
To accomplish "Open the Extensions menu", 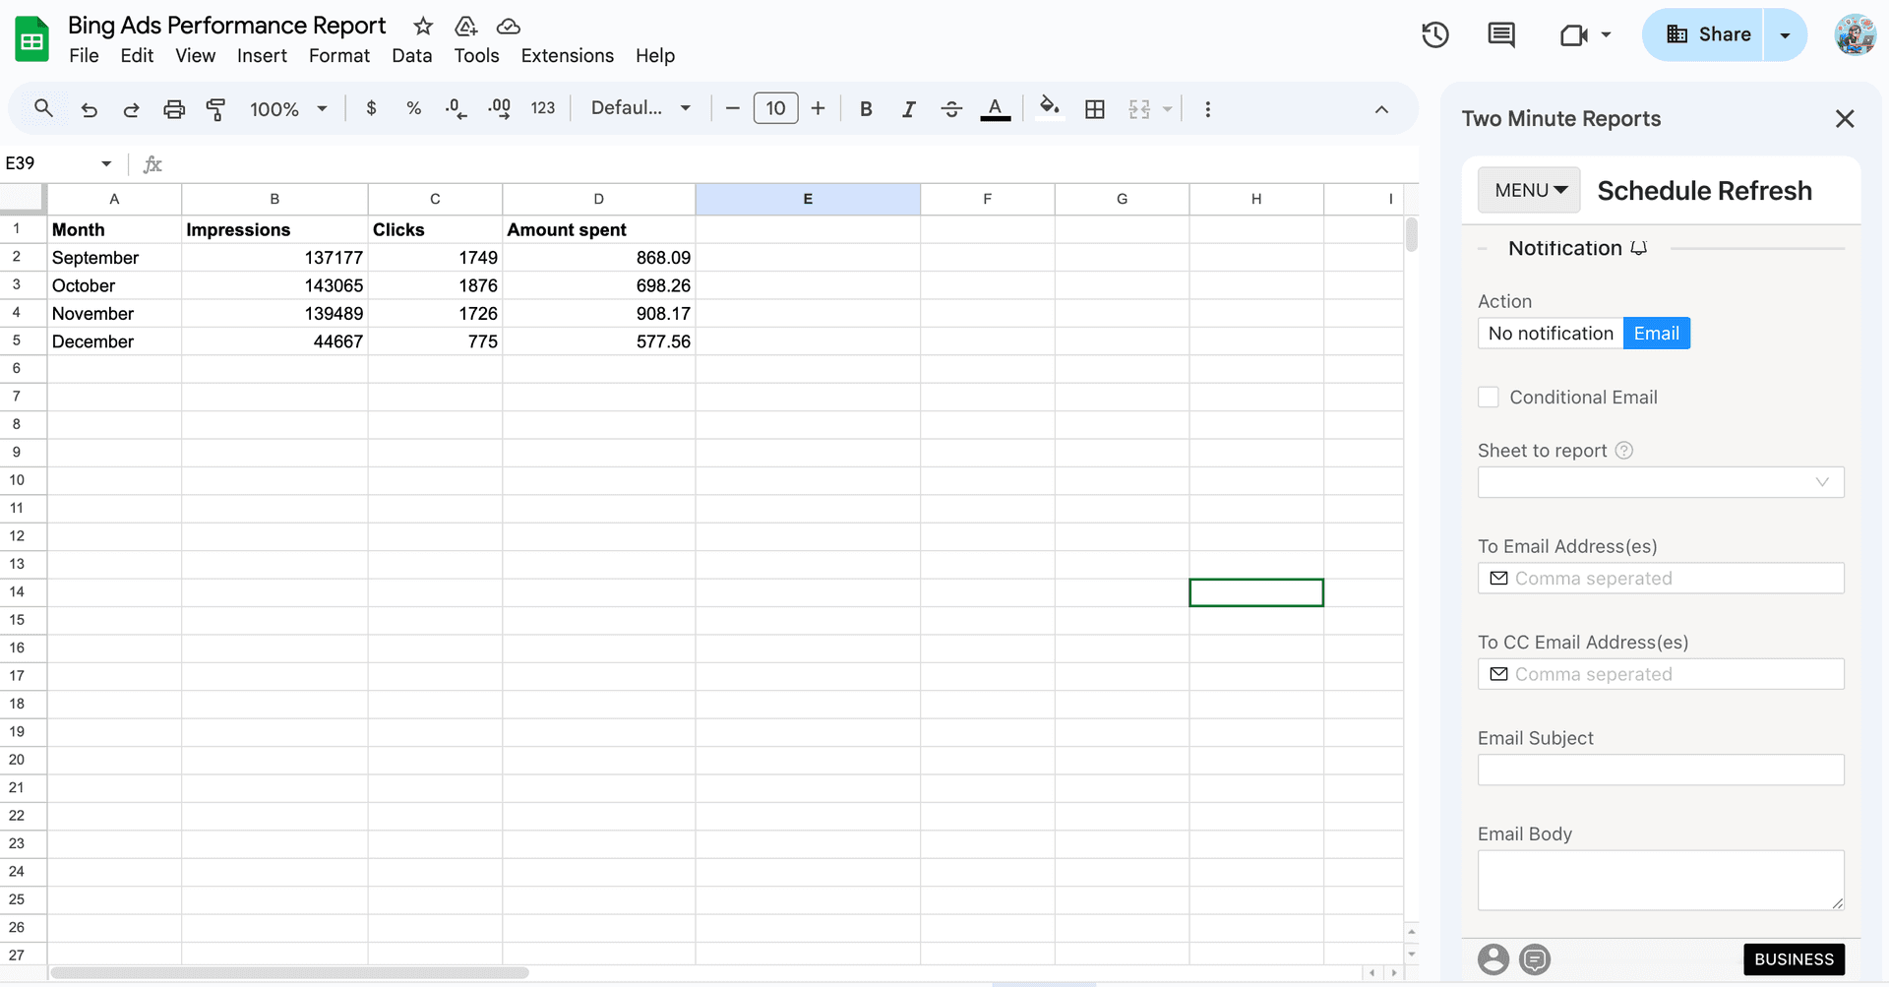I will point(567,55).
